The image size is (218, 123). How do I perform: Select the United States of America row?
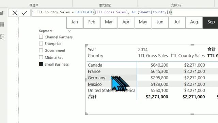[111, 90]
